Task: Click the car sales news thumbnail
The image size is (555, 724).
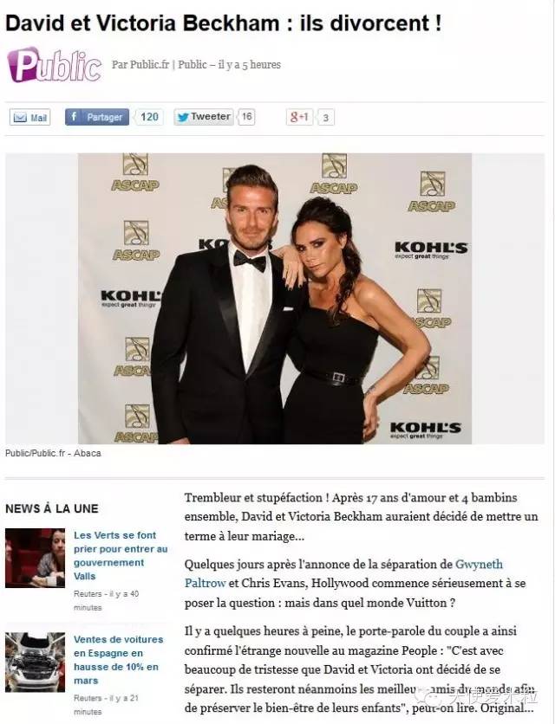Action: tap(36, 663)
